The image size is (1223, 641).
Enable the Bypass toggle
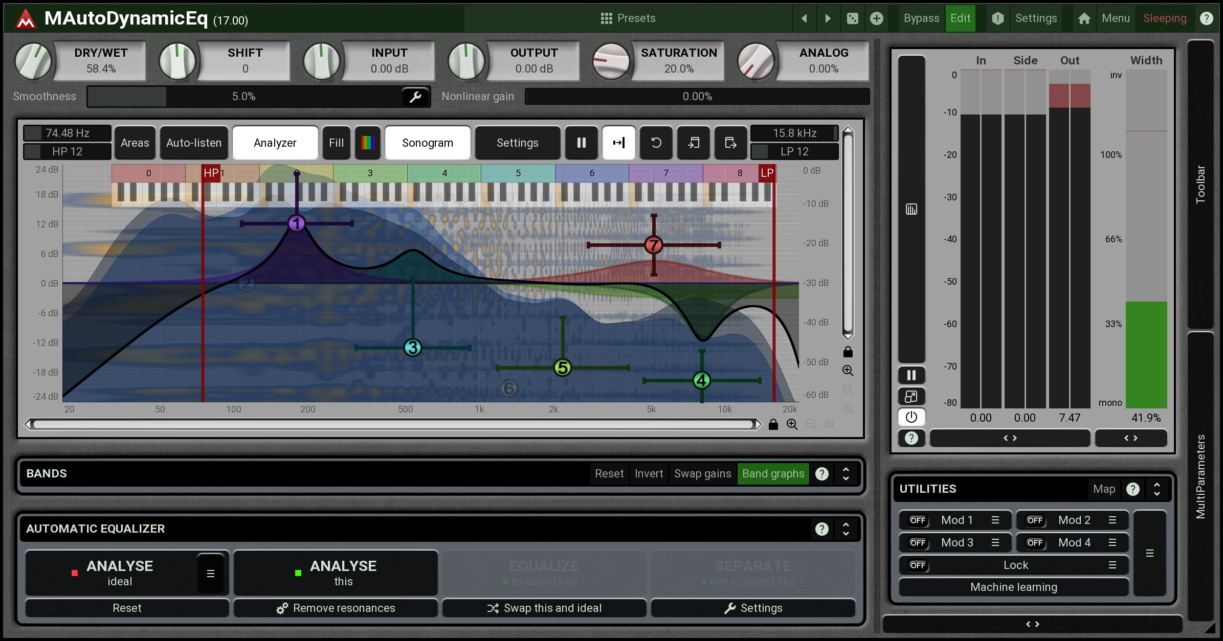coord(921,18)
